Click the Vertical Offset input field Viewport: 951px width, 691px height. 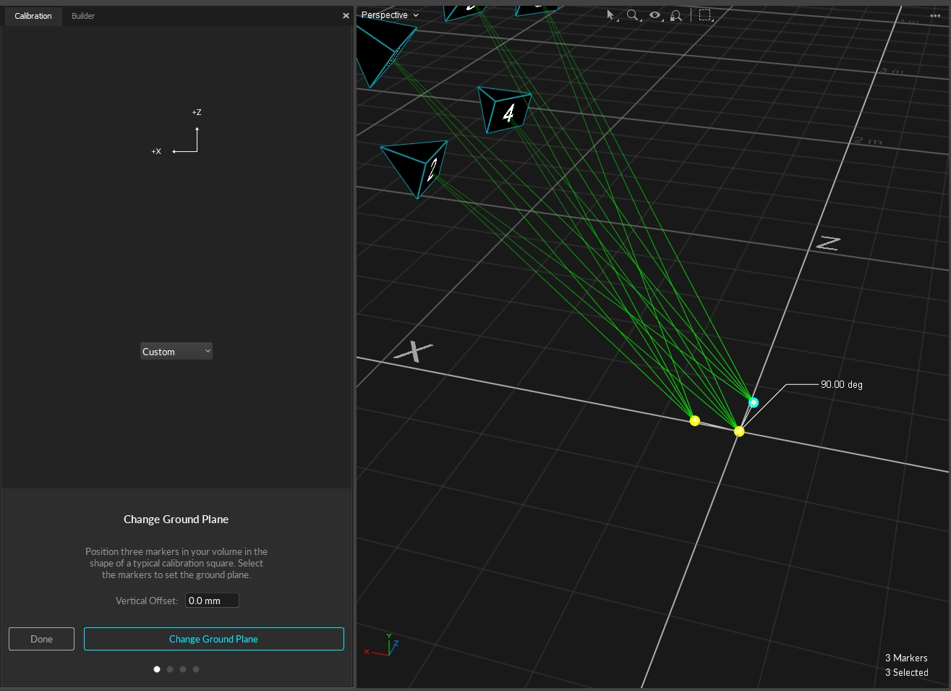(211, 601)
